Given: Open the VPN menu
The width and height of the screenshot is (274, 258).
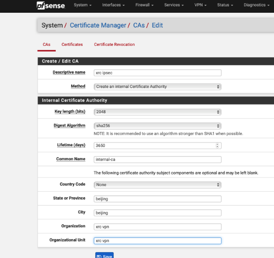Looking at the screenshot, I should [x=200, y=5].
